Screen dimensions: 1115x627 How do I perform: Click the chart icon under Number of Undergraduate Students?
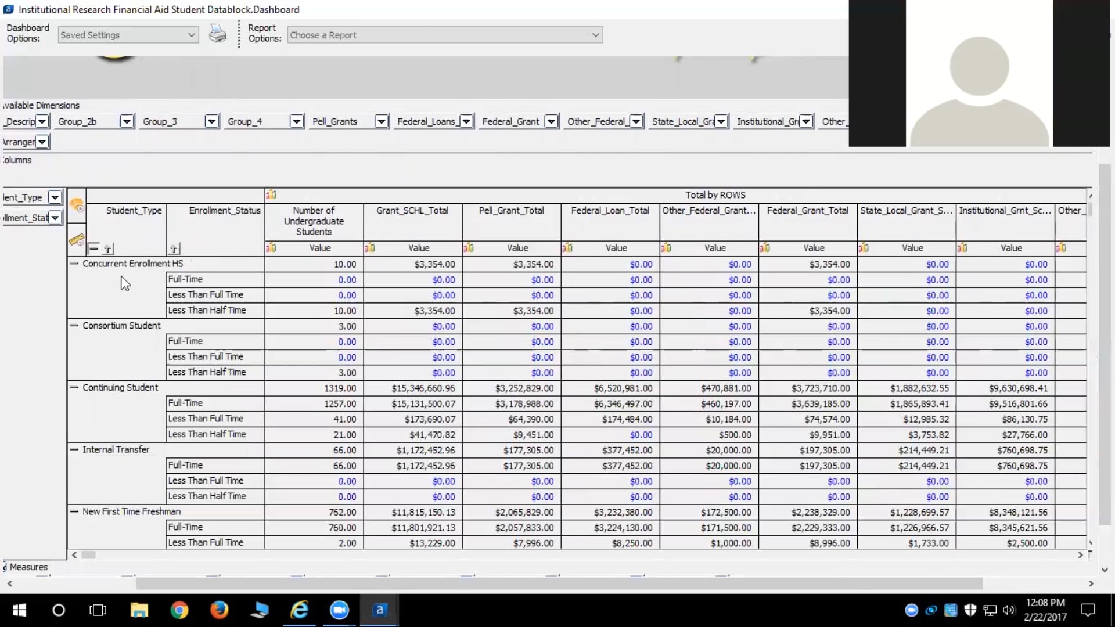tap(271, 248)
